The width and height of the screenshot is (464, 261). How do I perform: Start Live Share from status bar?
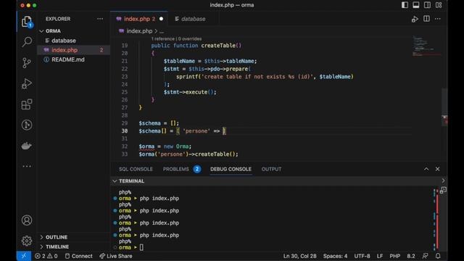pos(116,256)
